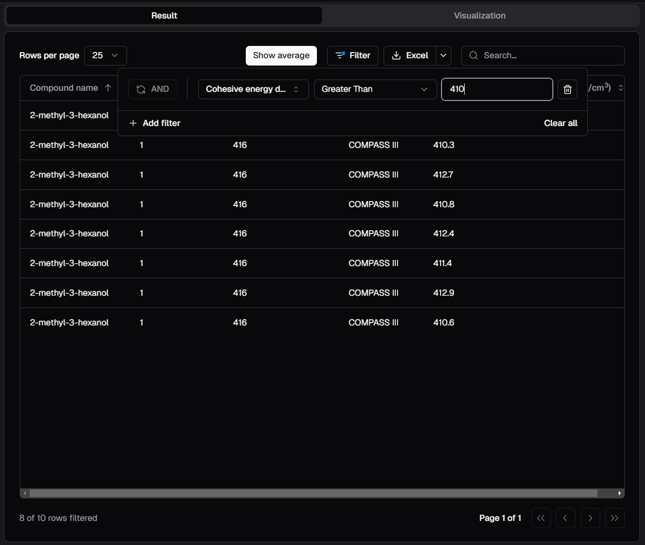
Task: Click the sort arrow beside Compound name
Action: click(108, 88)
